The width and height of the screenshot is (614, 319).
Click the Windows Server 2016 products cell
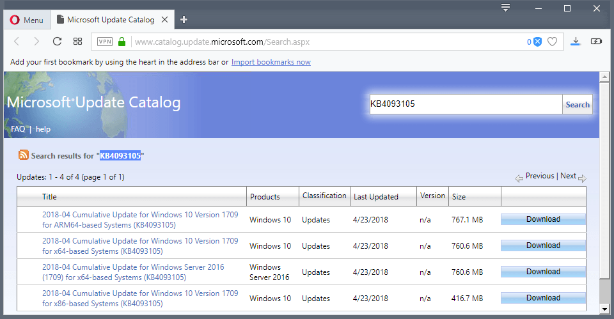(x=269, y=272)
